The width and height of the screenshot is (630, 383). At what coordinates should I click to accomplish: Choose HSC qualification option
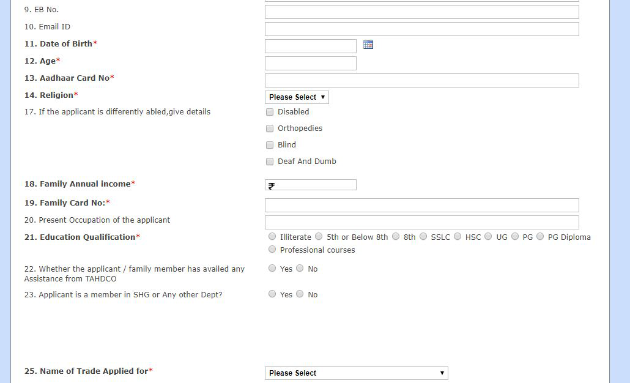click(x=457, y=236)
